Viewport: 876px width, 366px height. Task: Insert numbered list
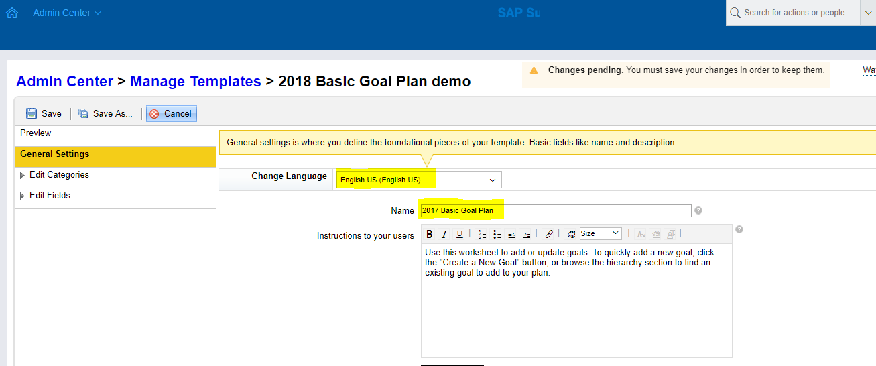pyautogui.click(x=483, y=234)
